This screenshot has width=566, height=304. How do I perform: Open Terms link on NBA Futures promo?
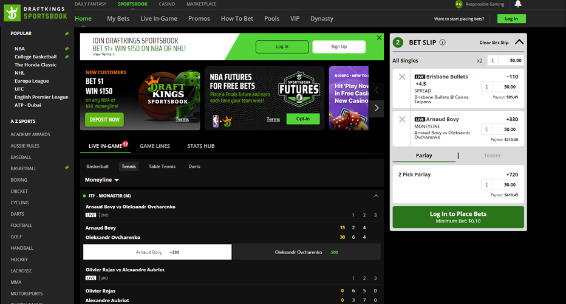tap(273, 119)
